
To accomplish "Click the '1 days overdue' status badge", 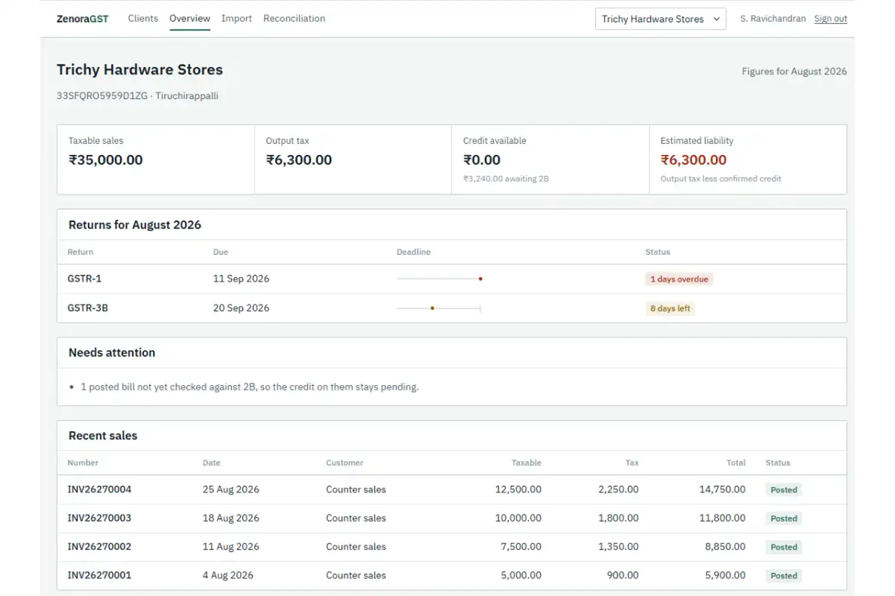I will point(679,279).
